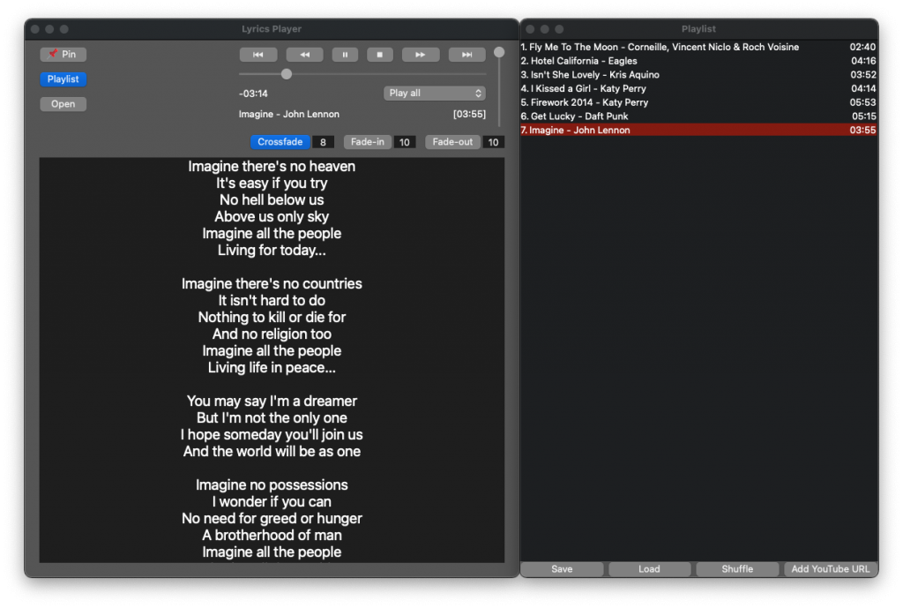Click lyric line 'A brotherhood of man'

click(x=272, y=536)
